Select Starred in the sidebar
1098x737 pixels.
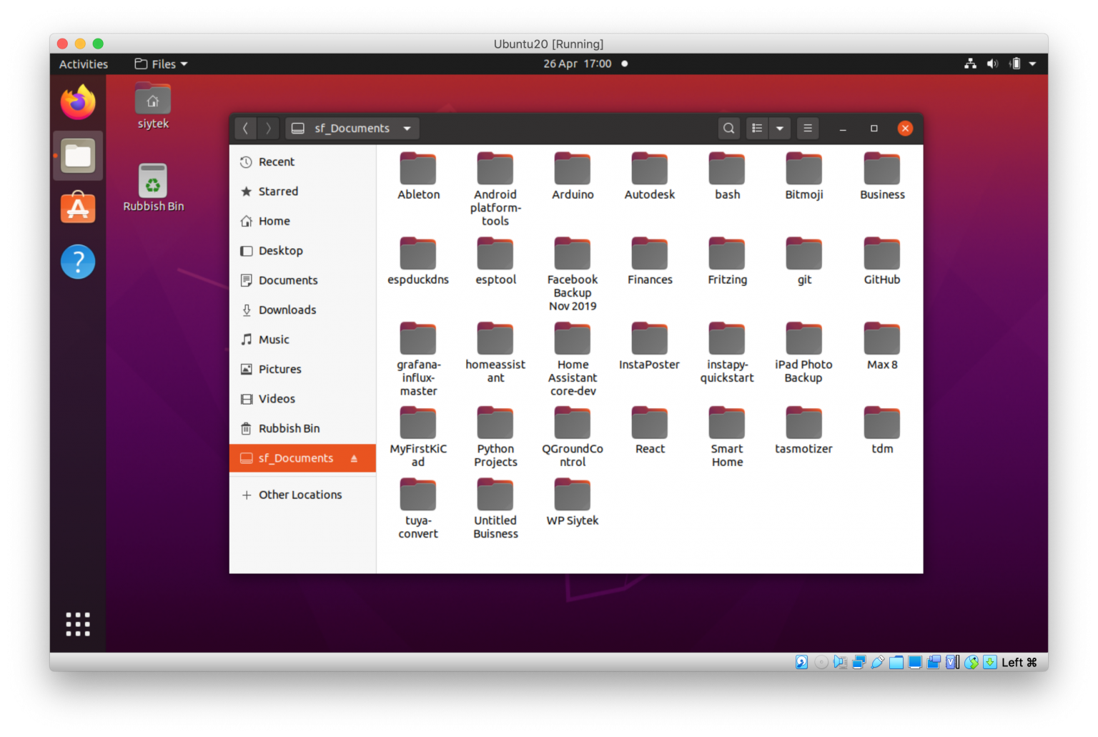tap(278, 192)
